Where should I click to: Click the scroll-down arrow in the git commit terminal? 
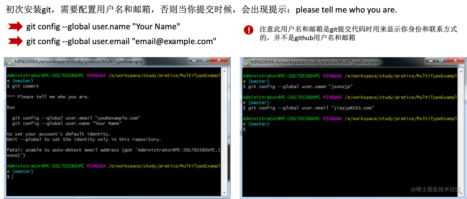[x=225, y=193]
